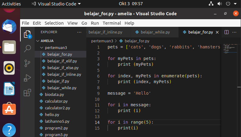Screen dimensions: 241x137
Task: Click the pertemuan3 breadcrumb
Action: [x=102, y=41]
